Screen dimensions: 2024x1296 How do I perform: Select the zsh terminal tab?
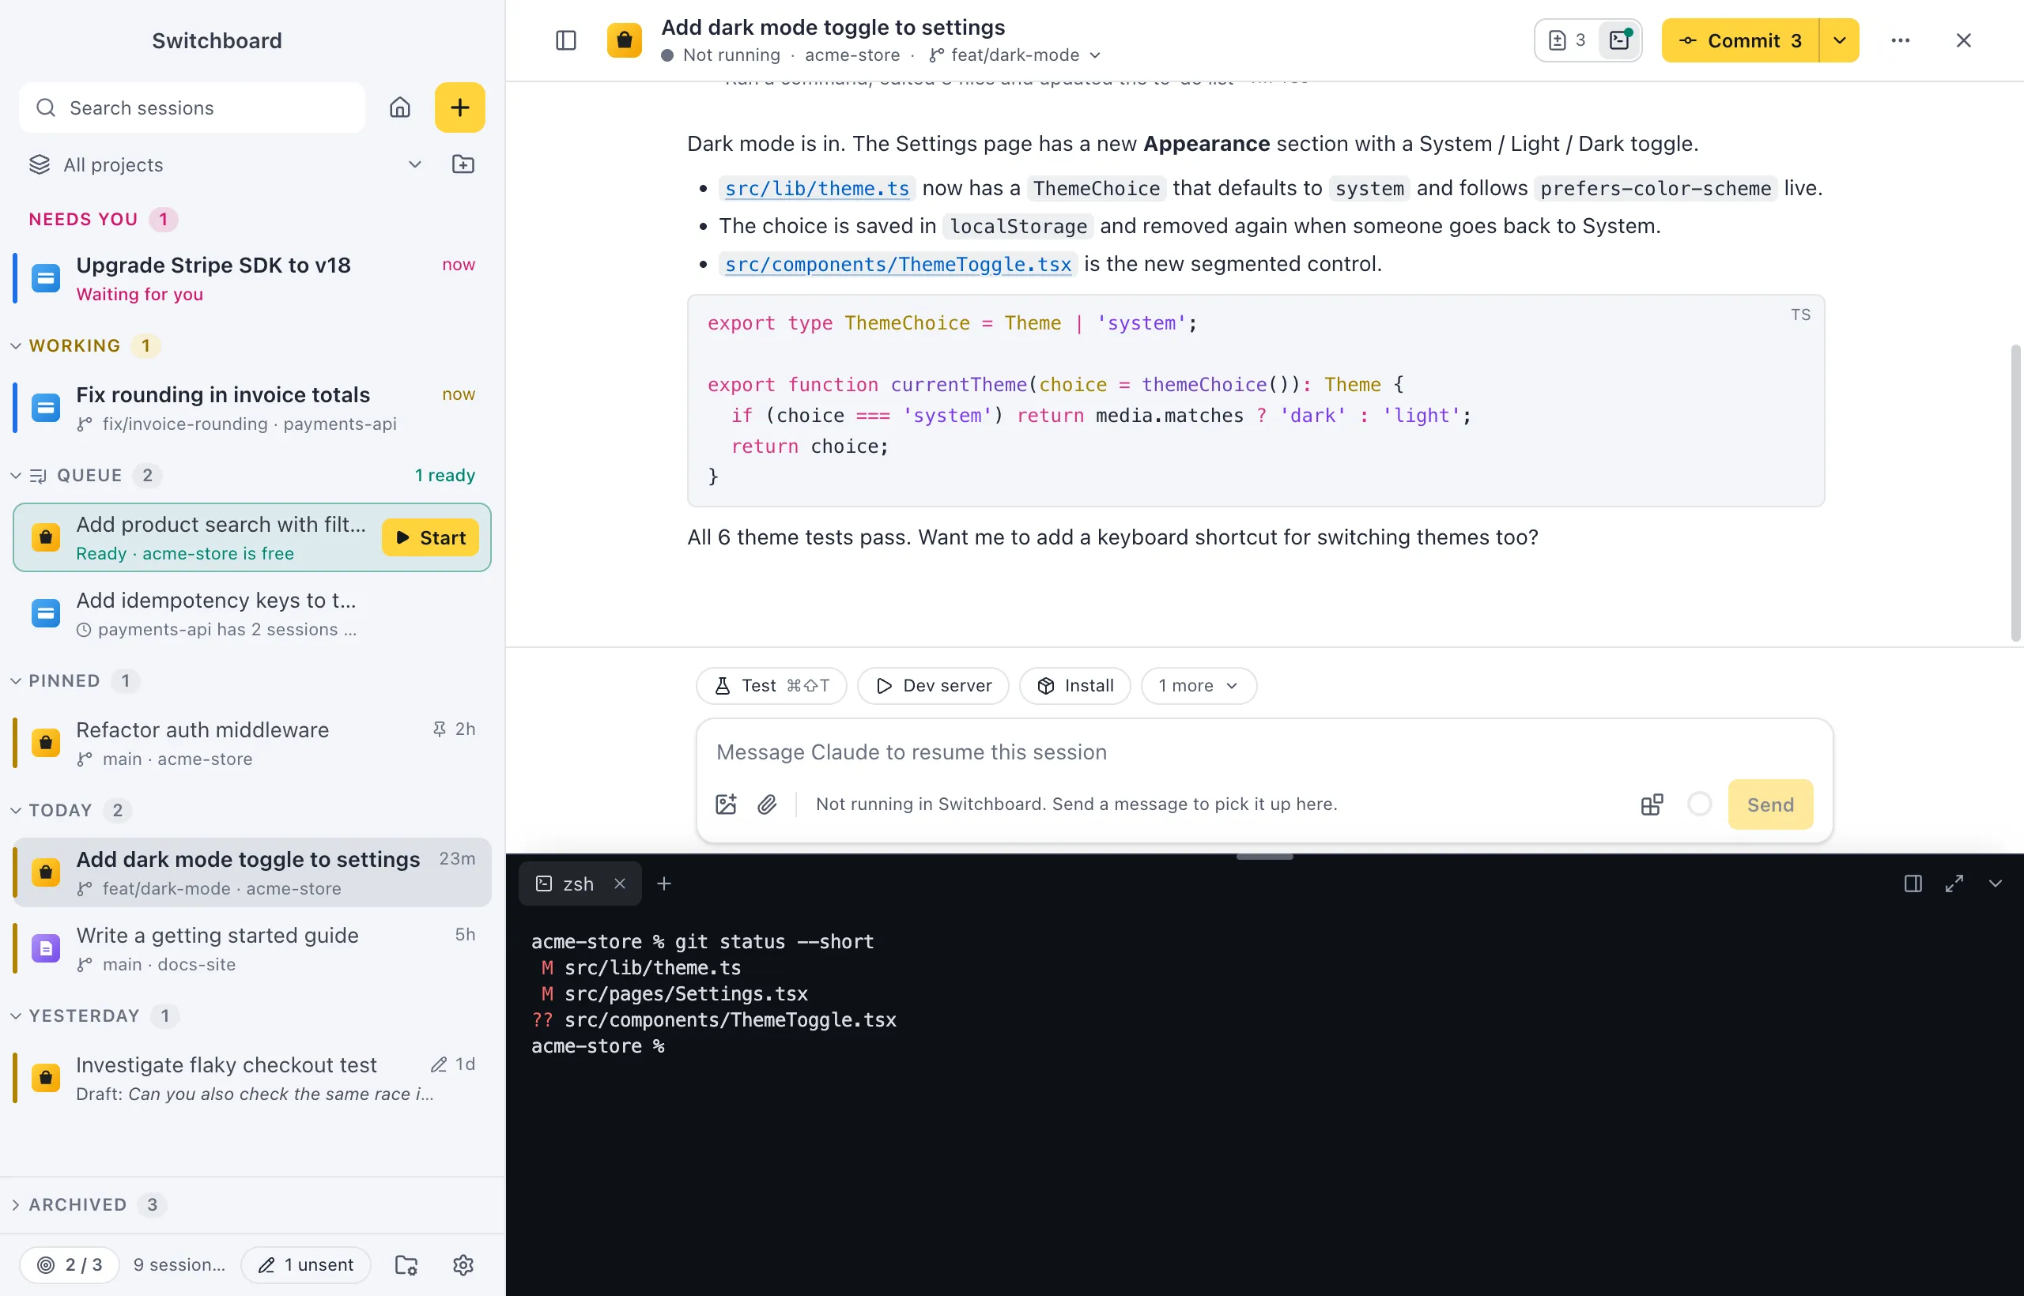pyautogui.click(x=580, y=883)
